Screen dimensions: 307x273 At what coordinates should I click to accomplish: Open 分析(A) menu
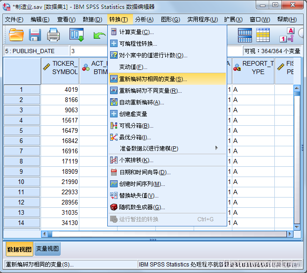click(x=144, y=20)
